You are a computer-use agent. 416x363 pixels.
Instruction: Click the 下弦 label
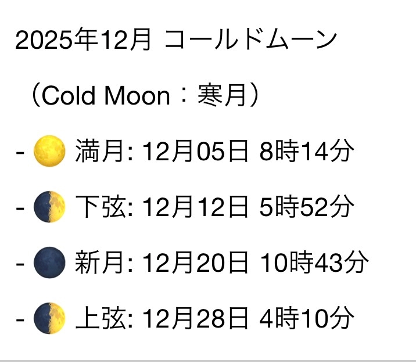101,207
